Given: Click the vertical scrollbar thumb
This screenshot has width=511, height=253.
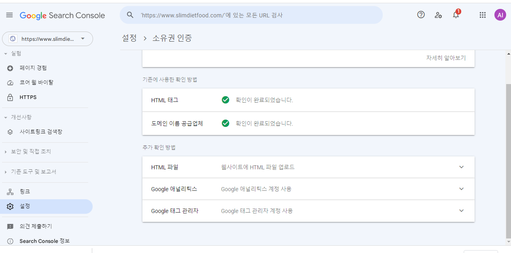Looking at the screenshot, I should [509, 161].
